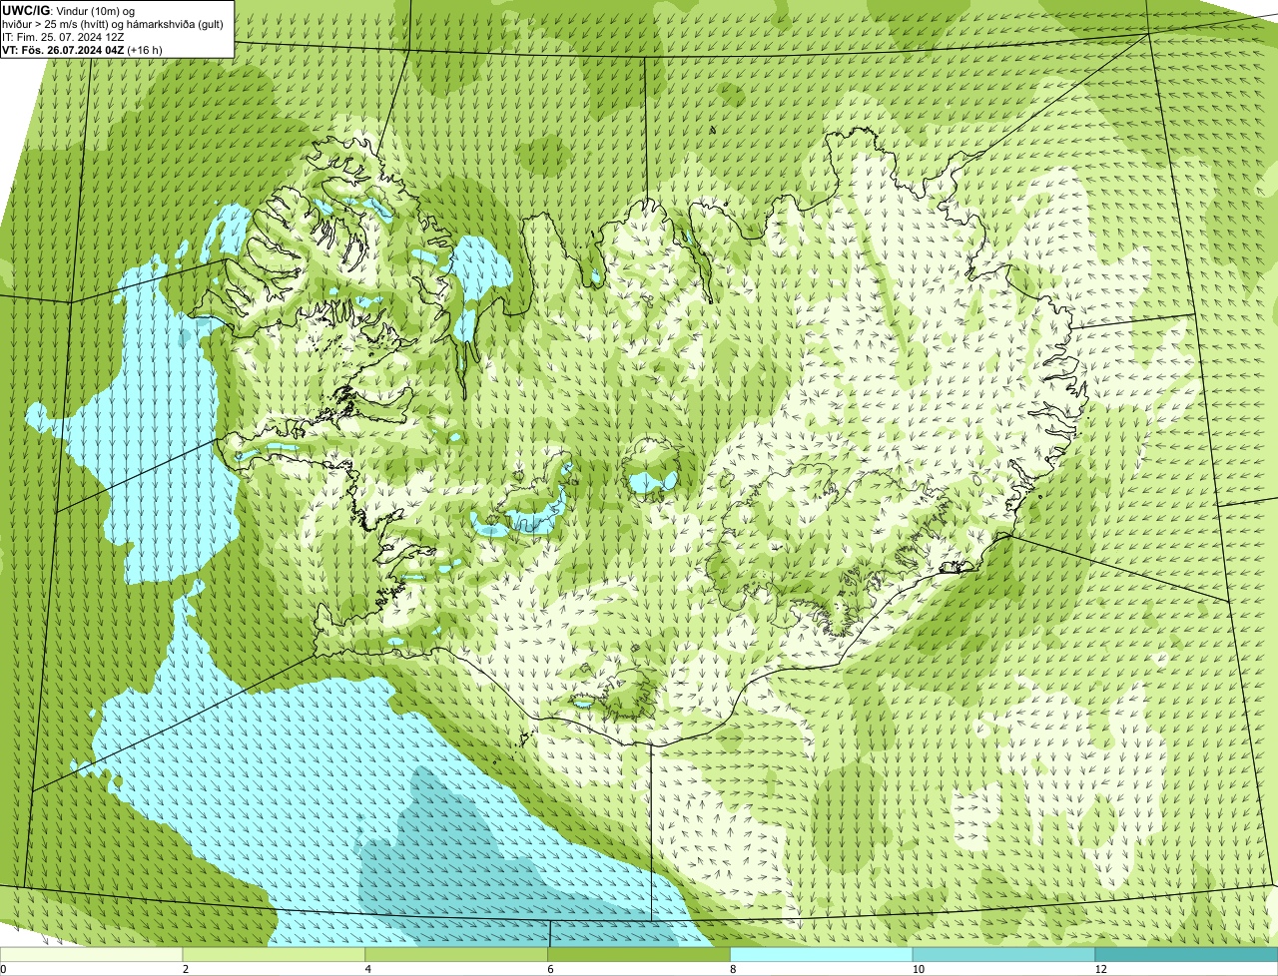Click the scale label '0'
The image size is (1278, 976).
(3, 969)
